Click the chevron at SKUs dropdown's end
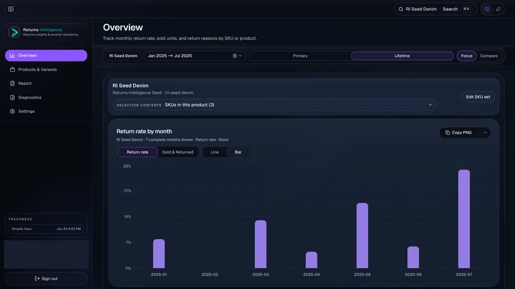 coord(430,105)
